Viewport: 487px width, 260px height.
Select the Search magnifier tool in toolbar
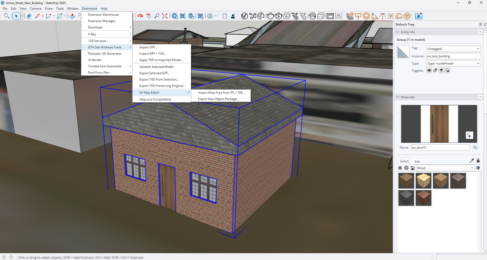pyautogui.click(x=7, y=16)
